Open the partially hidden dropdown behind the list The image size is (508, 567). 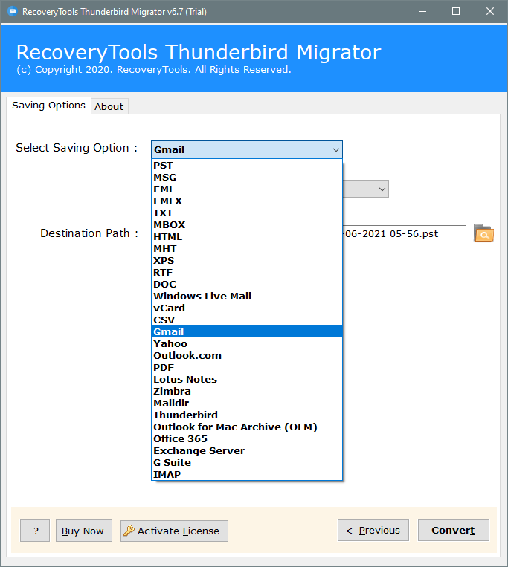click(x=366, y=189)
